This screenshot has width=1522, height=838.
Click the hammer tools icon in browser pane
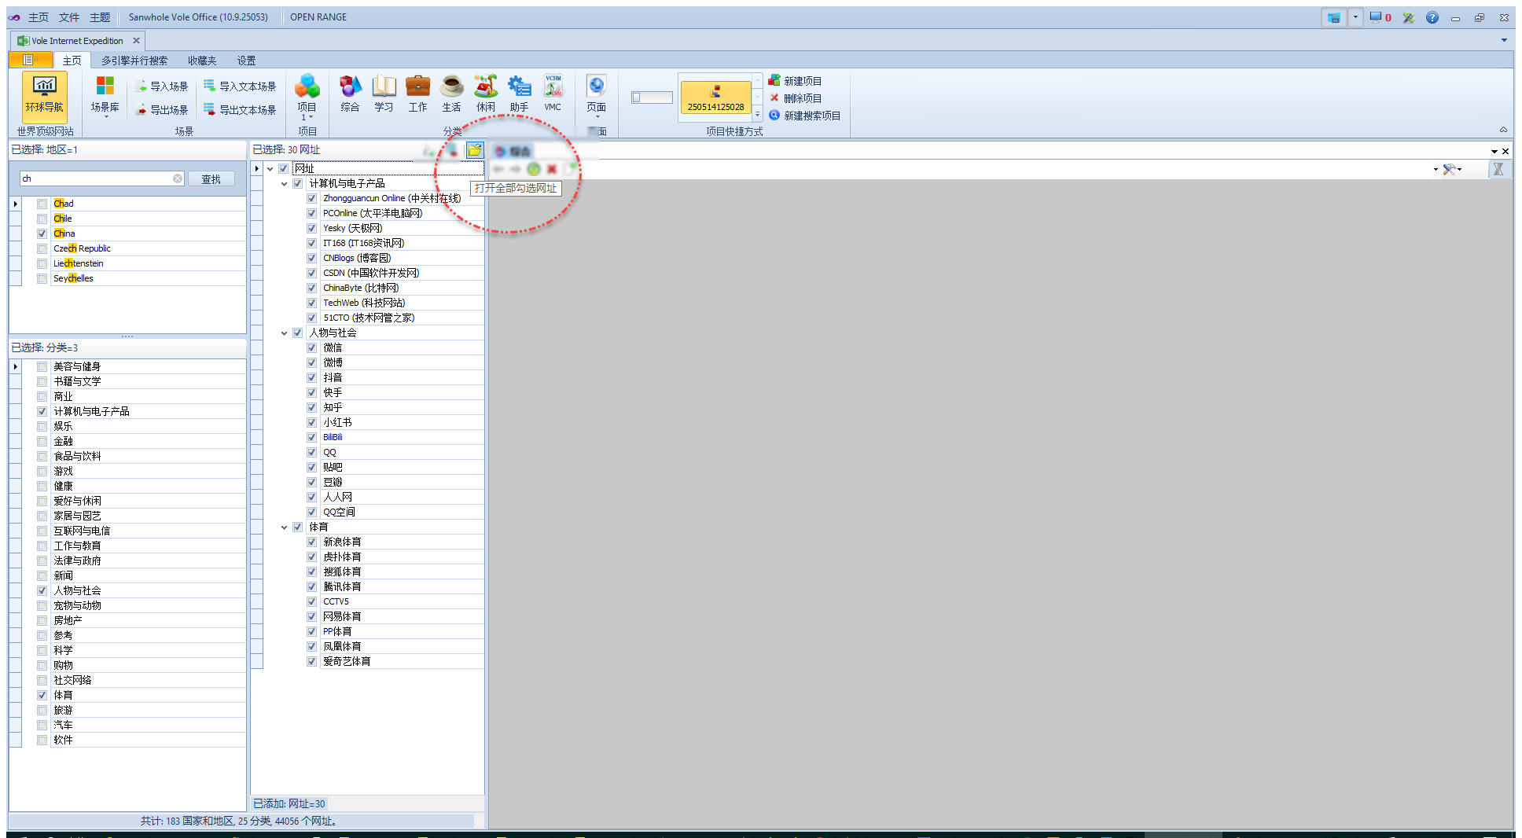pyautogui.click(x=1449, y=169)
